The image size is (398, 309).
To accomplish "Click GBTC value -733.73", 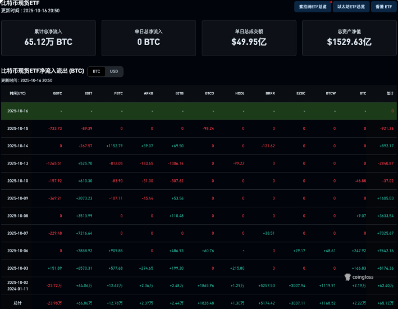I will (55, 129).
